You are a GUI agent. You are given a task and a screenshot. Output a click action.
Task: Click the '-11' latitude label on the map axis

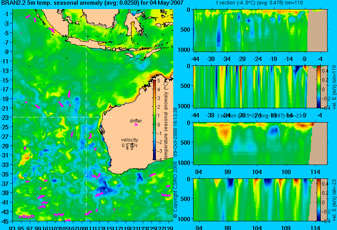click(5, 61)
